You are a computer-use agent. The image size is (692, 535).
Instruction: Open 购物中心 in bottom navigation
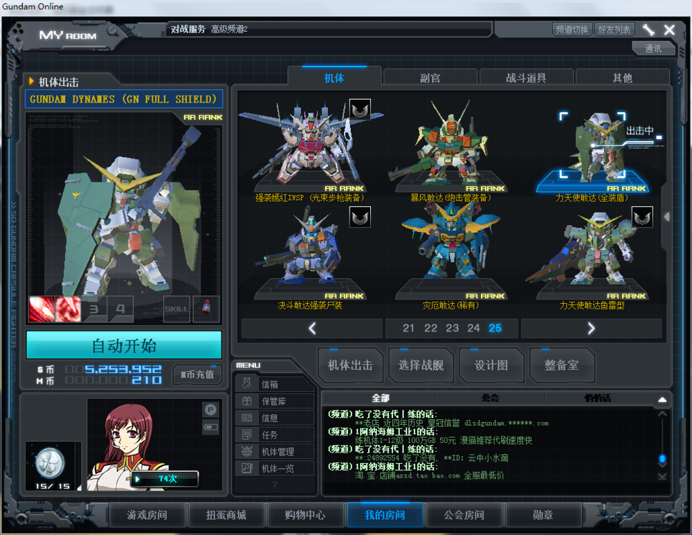click(305, 515)
